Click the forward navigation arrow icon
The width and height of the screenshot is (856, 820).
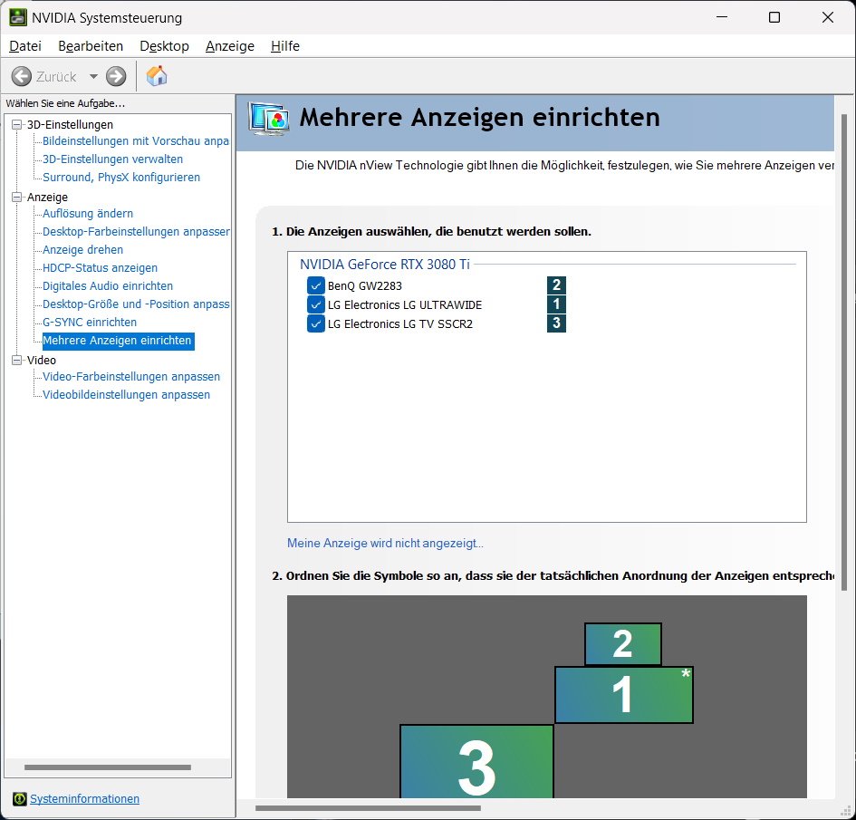coord(116,76)
